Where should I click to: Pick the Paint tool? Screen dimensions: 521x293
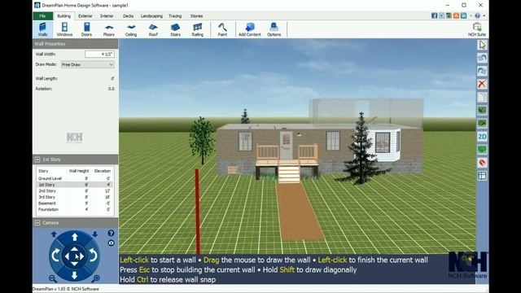pyautogui.click(x=222, y=29)
